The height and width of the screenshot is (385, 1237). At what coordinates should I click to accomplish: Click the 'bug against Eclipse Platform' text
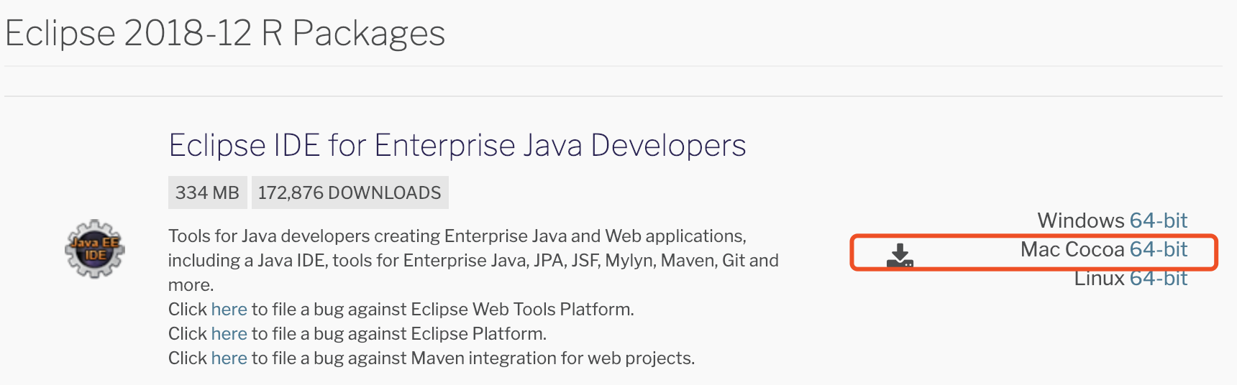pos(429,334)
